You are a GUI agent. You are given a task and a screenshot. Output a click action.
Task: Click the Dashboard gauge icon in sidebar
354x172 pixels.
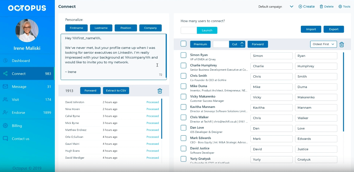[x=5, y=61]
